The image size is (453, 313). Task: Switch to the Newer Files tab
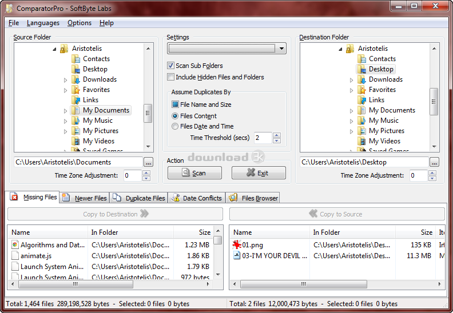click(85, 198)
